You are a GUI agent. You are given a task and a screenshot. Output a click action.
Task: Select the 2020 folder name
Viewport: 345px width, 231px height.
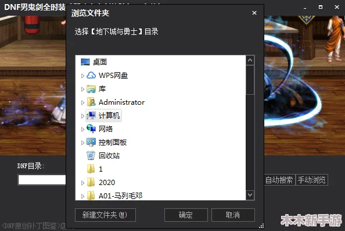pos(107,183)
